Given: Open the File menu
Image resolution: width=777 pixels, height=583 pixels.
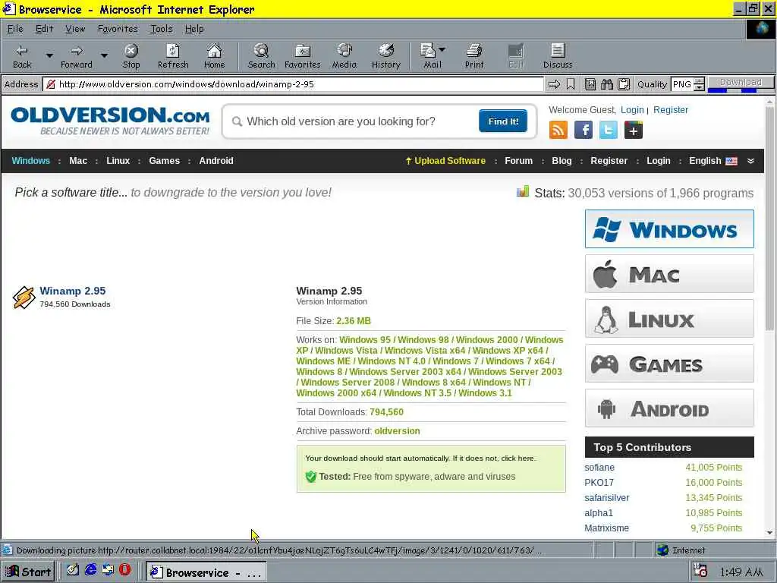Looking at the screenshot, I should [15, 29].
